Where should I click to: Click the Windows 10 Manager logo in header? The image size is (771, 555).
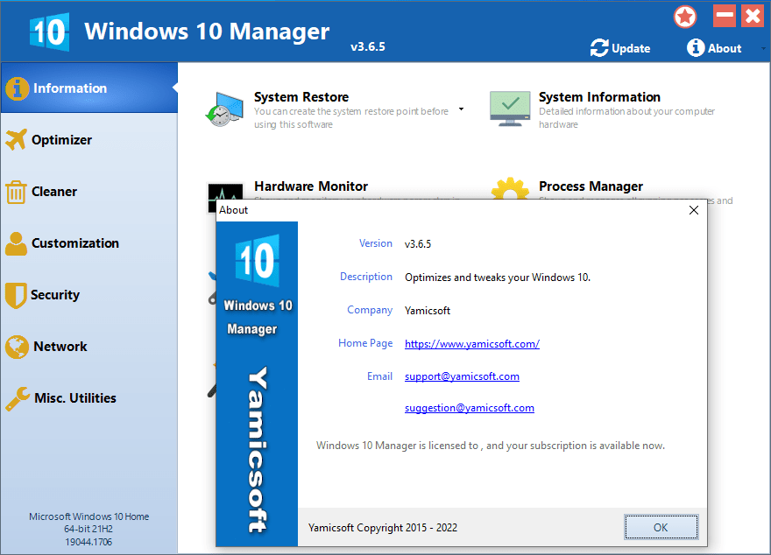tap(49, 32)
